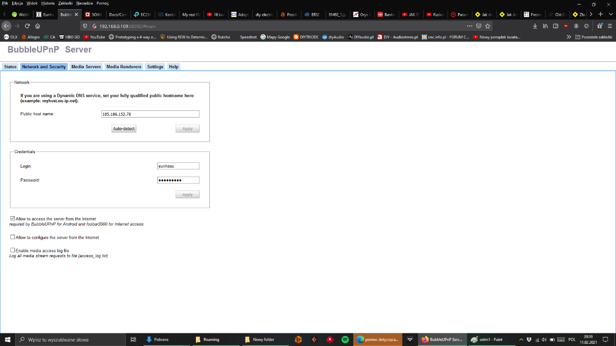Click into the Login field
Image resolution: width=616 pixels, height=346 pixels.
(178, 166)
